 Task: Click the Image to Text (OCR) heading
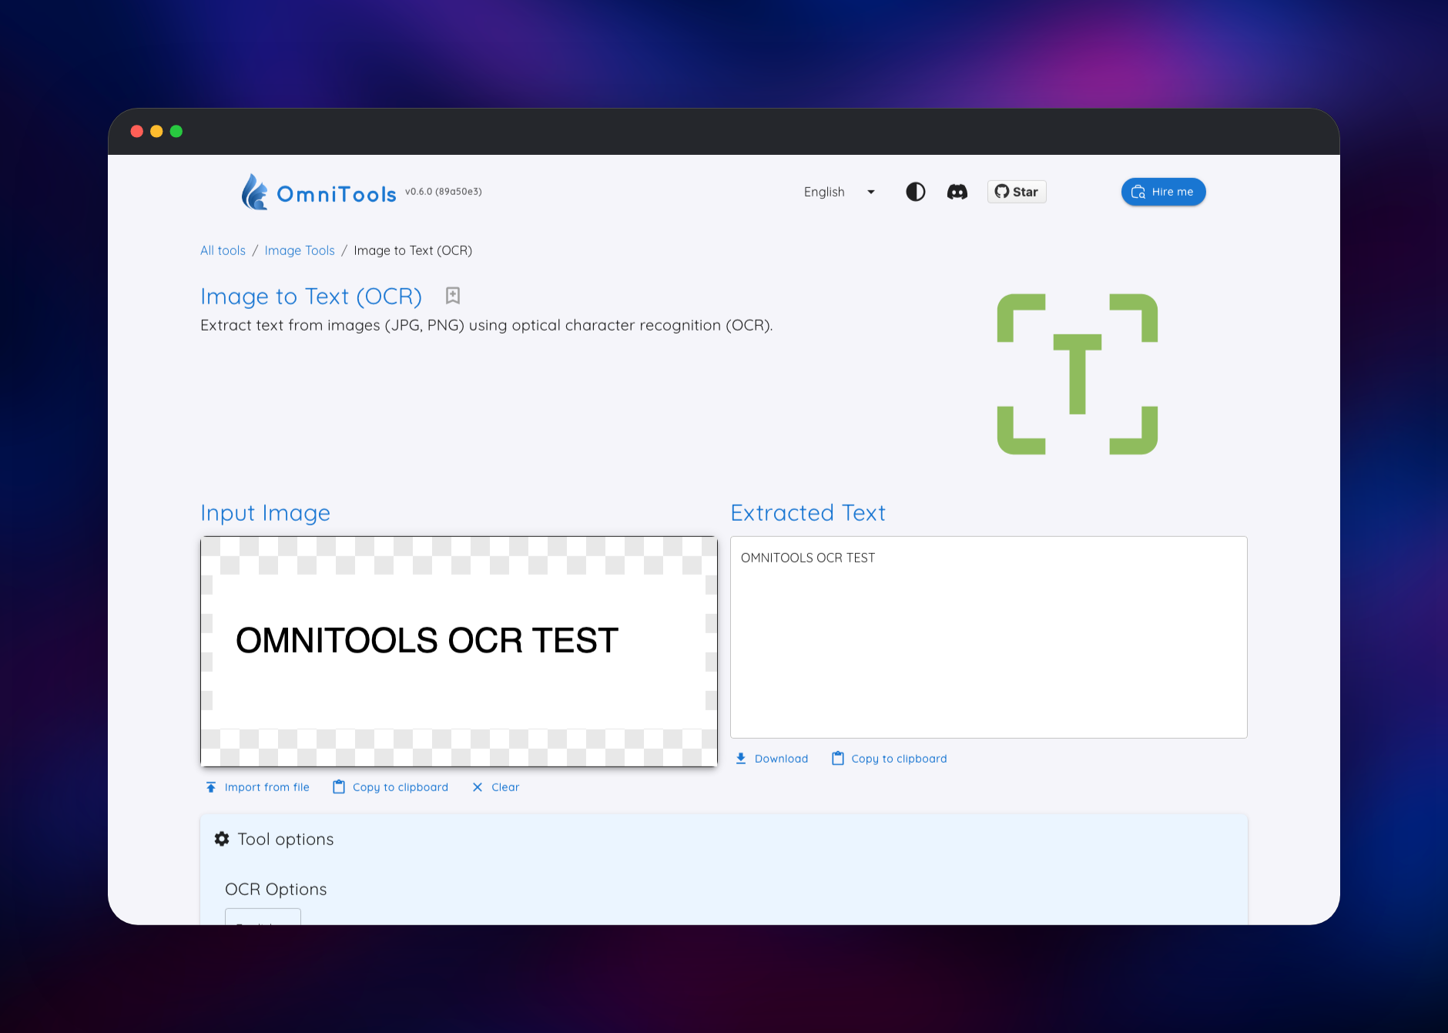pos(311,297)
